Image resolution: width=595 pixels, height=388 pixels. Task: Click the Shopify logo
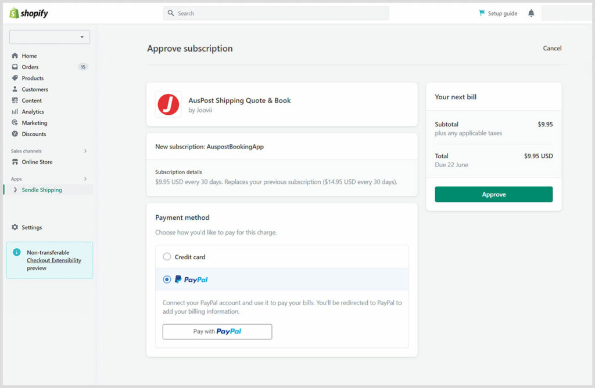29,13
